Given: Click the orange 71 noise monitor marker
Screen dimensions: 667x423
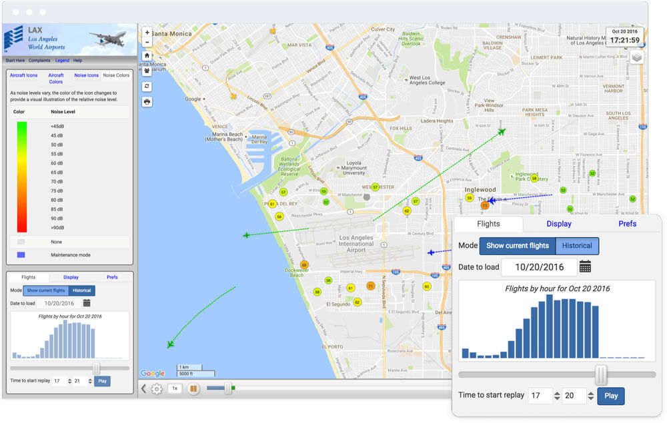Looking at the screenshot, I should tap(370, 286).
